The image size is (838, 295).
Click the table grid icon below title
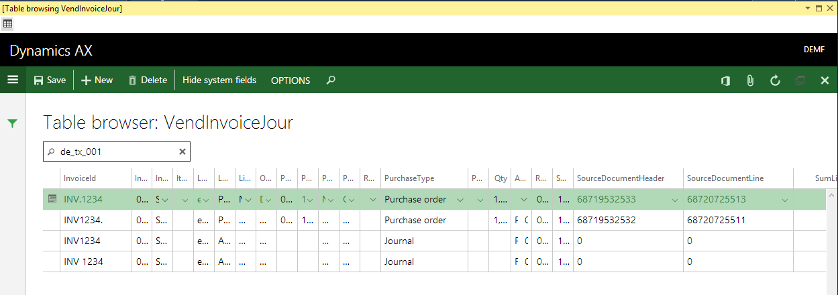(8, 23)
